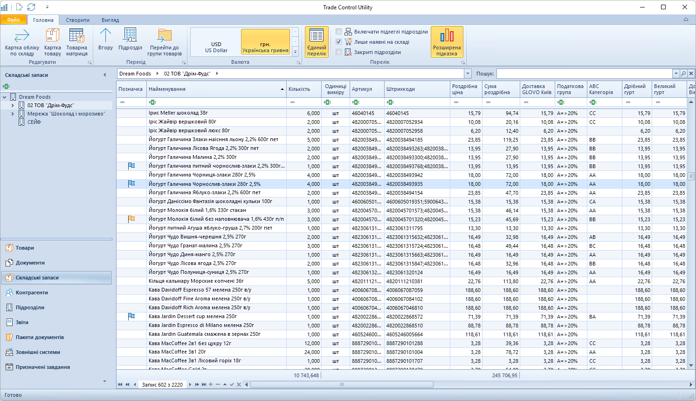Open Контрагенти in the navigation pane

pos(32,292)
